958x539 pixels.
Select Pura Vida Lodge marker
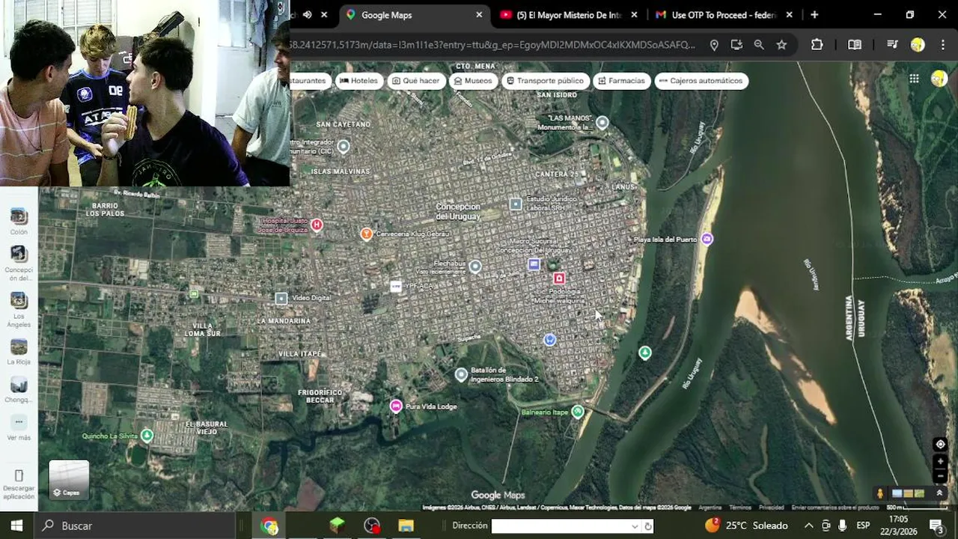pyautogui.click(x=396, y=406)
